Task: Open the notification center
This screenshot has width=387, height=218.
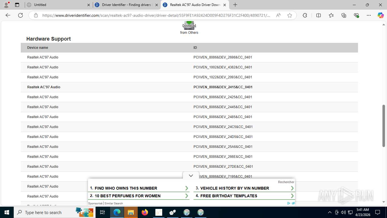Action: click(x=378, y=212)
